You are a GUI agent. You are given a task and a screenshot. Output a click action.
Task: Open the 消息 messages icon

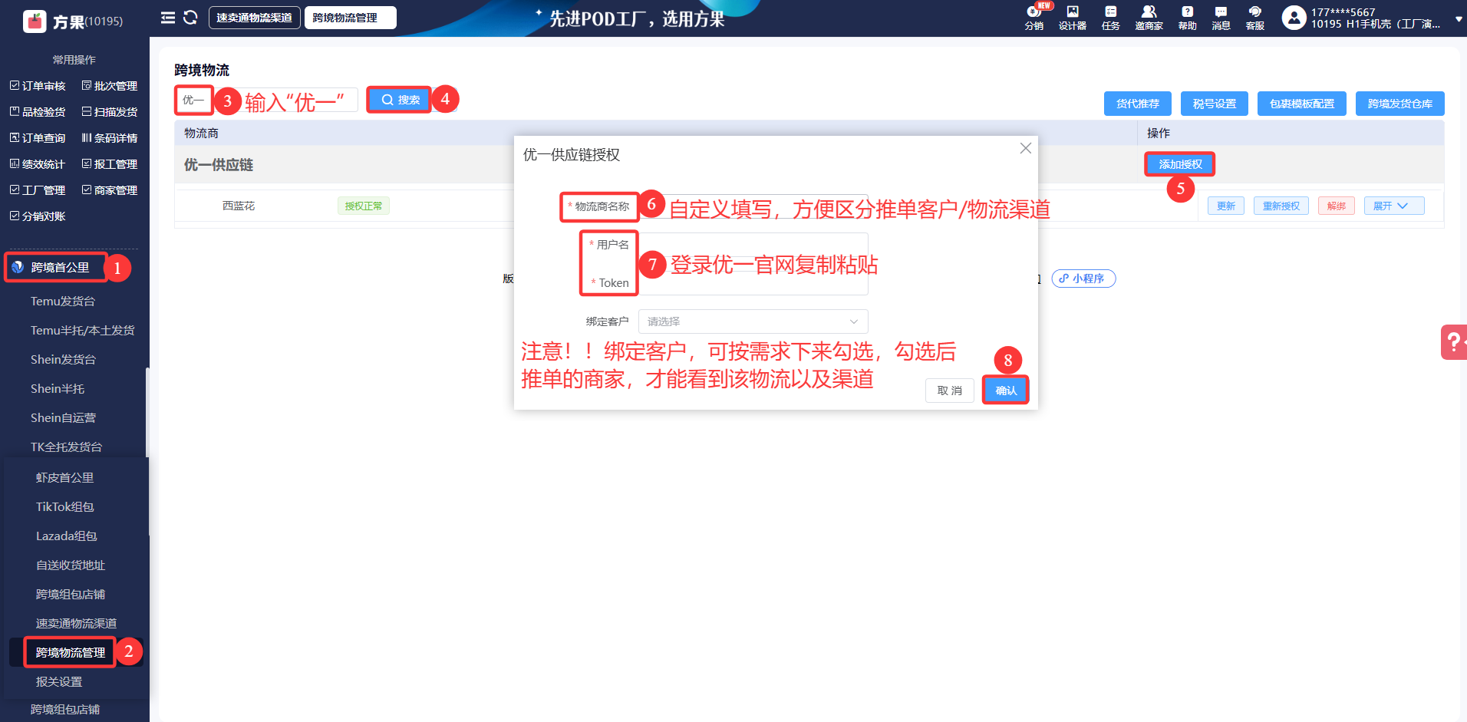pos(1221,18)
